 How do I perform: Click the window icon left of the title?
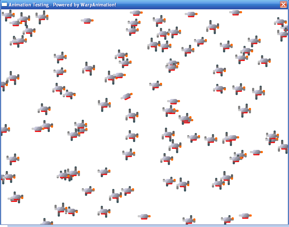[x=4, y=5]
